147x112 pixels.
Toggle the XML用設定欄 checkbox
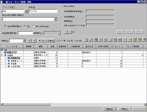(6, 26)
